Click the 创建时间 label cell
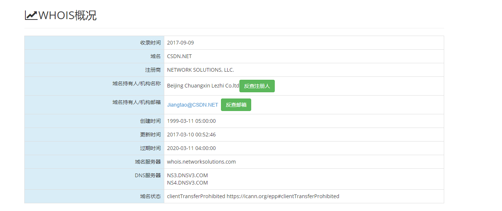 [94, 121]
